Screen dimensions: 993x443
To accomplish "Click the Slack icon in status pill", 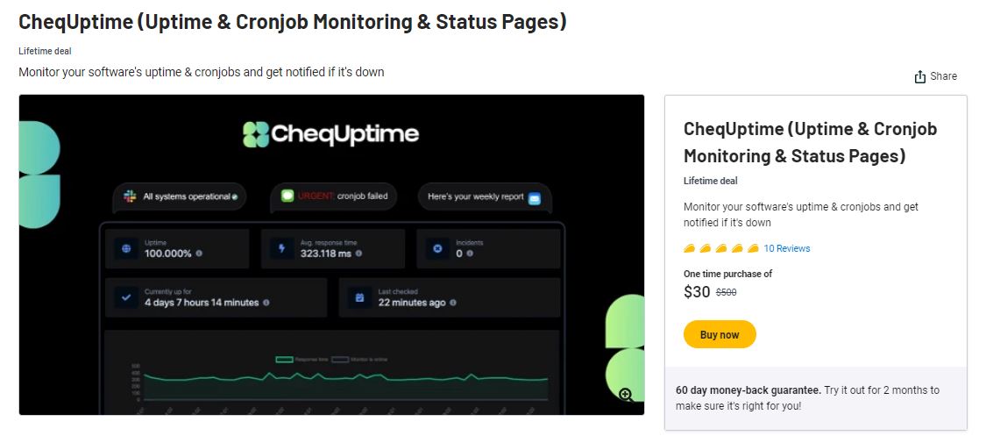I will (130, 196).
